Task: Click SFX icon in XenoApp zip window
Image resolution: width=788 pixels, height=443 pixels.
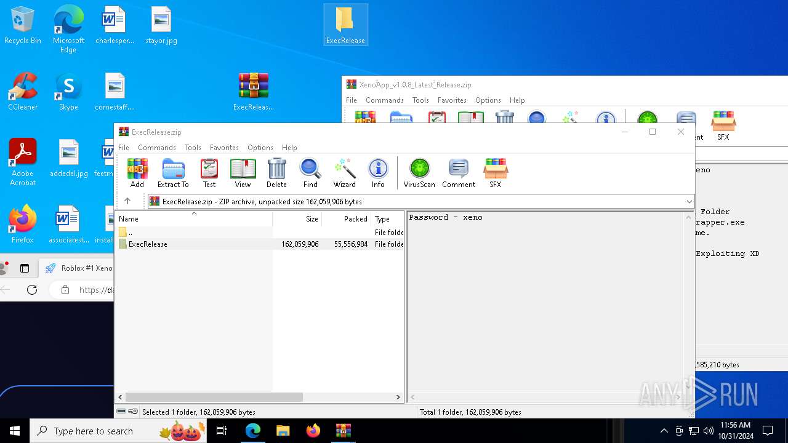Action: tap(723, 126)
